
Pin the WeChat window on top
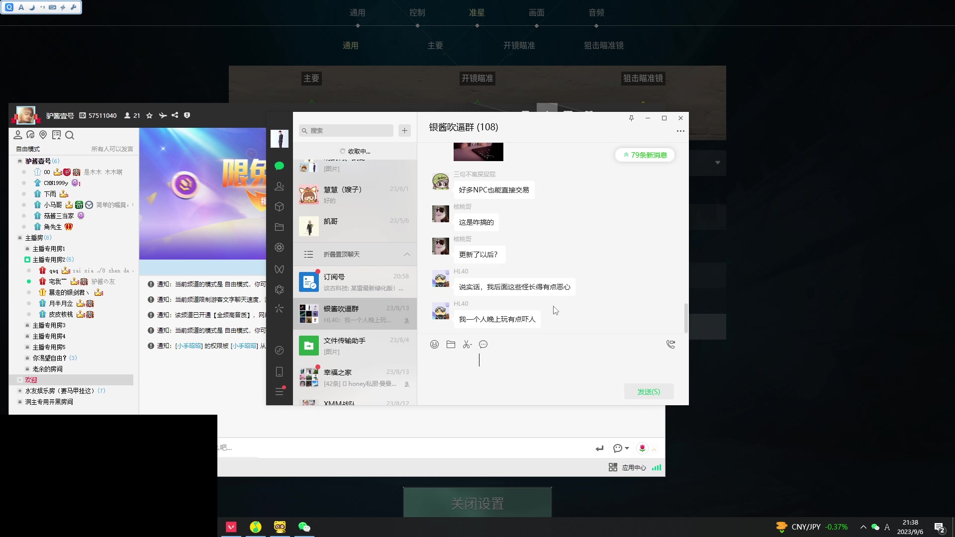[631, 118]
